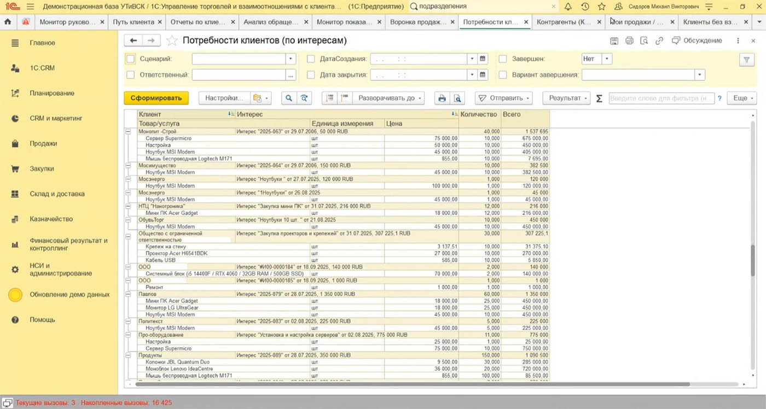The height and width of the screenshot is (409, 766).
Task: Open 1С:CRM section in sidebar
Action: pyautogui.click(x=43, y=68)
